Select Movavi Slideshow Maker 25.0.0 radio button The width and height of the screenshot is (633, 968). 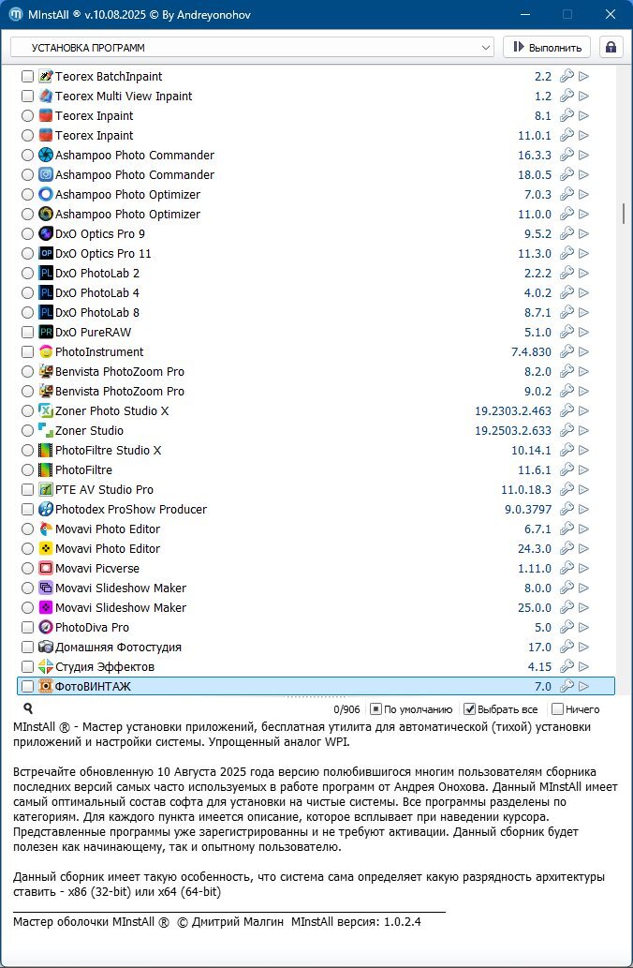point(27,607)
